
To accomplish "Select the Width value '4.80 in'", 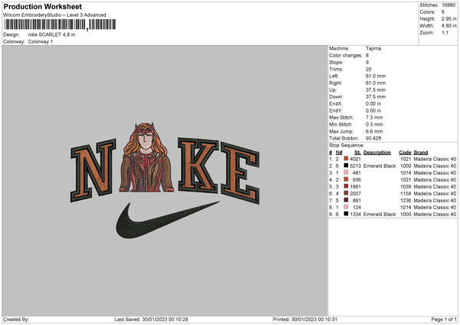I will click(449, 26).
